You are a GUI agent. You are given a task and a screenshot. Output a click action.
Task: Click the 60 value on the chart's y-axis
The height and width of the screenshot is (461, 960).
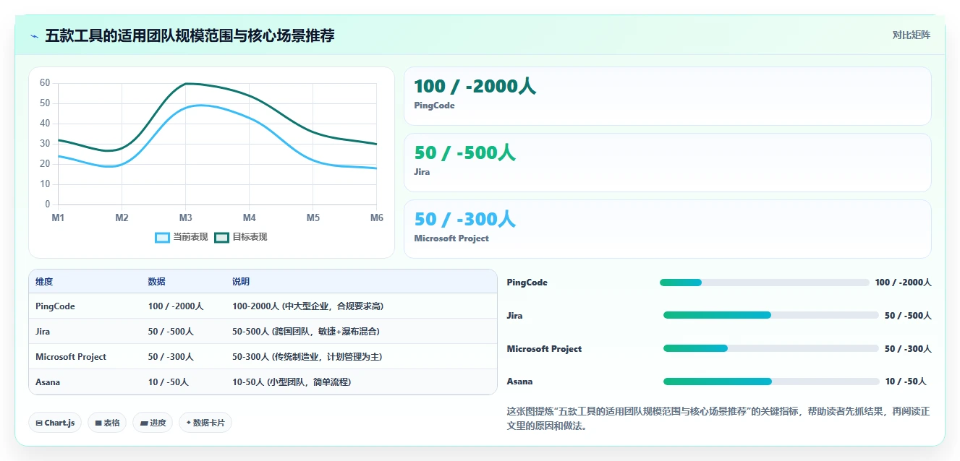[45, 83]
